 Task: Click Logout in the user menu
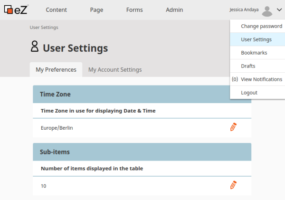pos(249,93)
